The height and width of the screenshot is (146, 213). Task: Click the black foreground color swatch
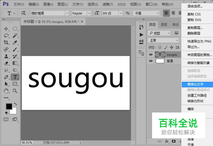[x=9, y=106]
